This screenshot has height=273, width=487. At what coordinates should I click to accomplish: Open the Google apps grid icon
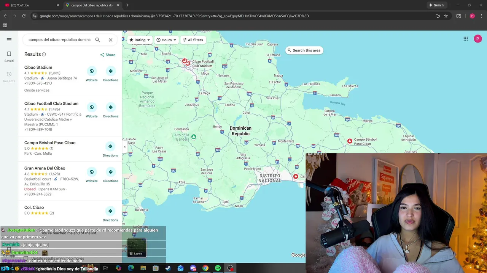465,39
